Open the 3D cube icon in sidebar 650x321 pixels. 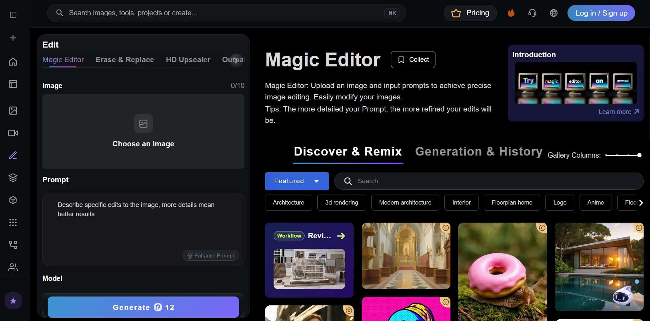coord(13,200)
